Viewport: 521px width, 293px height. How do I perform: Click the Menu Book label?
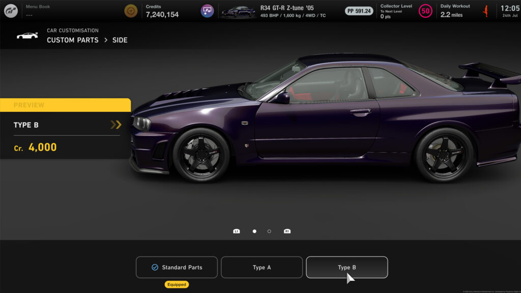[x=38, y=7]
